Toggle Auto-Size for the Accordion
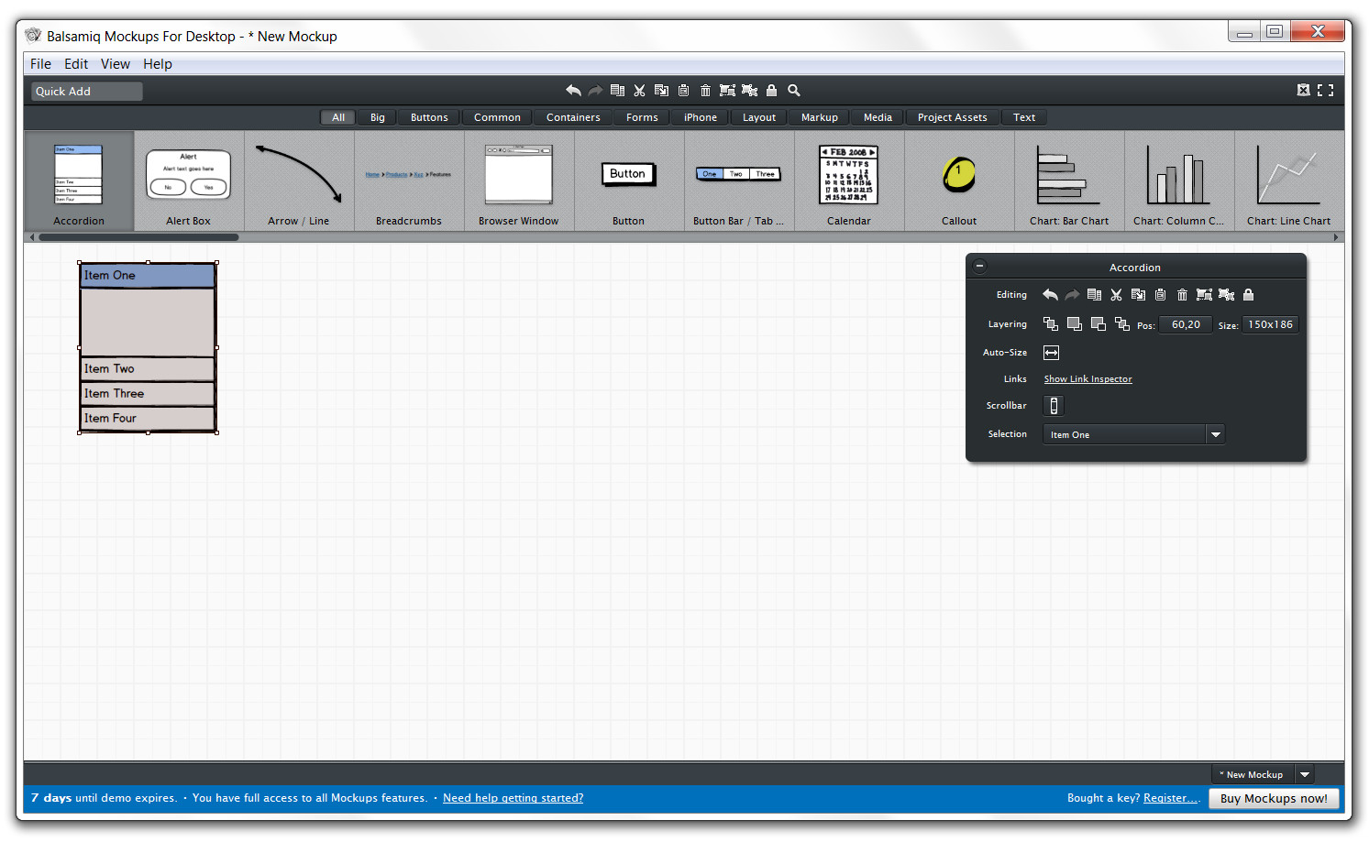The height and width of the screenshot is (842, 1369). pos(1051,352)
